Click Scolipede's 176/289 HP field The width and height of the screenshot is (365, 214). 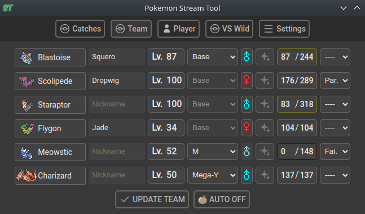point(297,81)
